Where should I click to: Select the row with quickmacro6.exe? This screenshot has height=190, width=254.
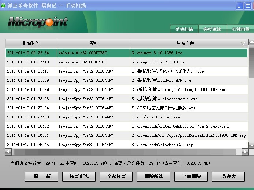click(x=127, y=117)
